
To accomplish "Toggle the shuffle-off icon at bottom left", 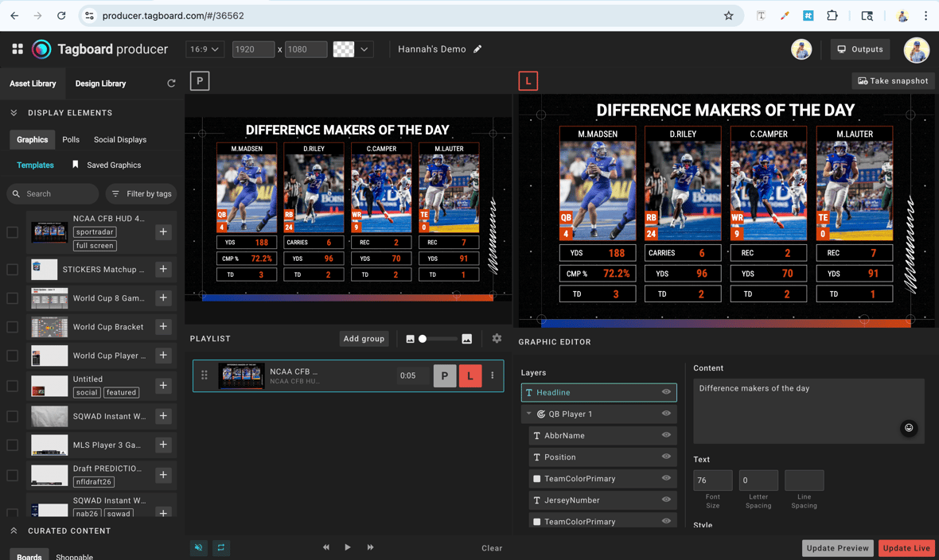I will click(x=199, y=547).
